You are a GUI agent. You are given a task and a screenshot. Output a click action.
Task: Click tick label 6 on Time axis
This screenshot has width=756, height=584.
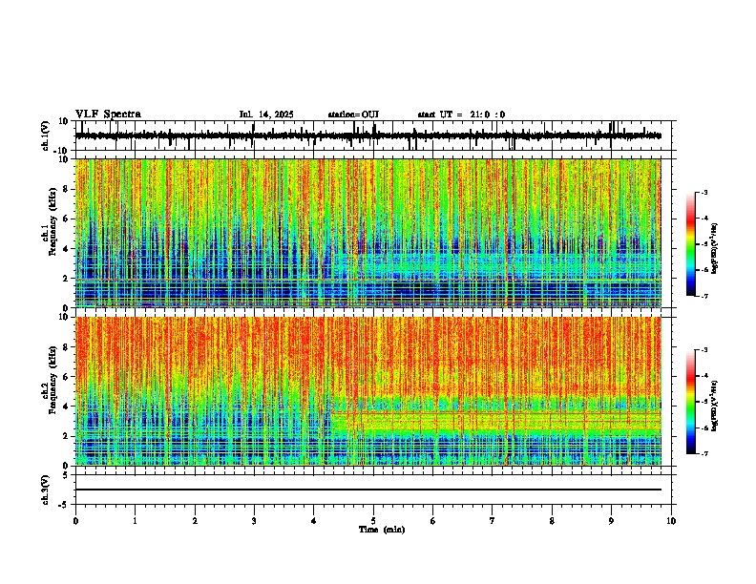pos(433,521)
